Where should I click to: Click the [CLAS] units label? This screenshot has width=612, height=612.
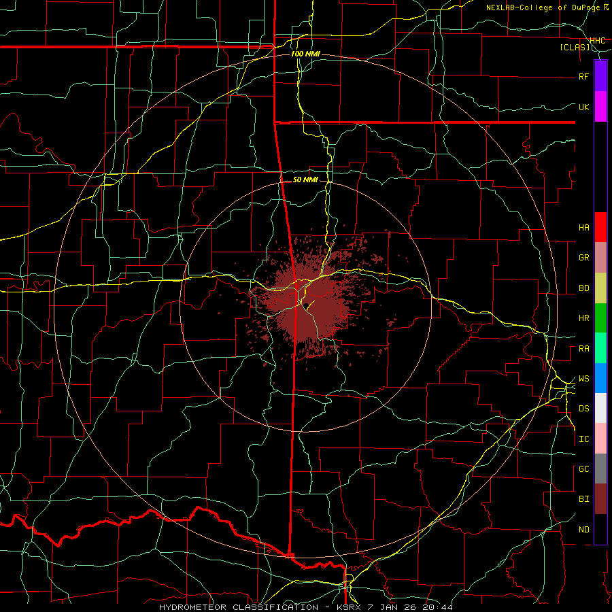click(x=575, y=48)
